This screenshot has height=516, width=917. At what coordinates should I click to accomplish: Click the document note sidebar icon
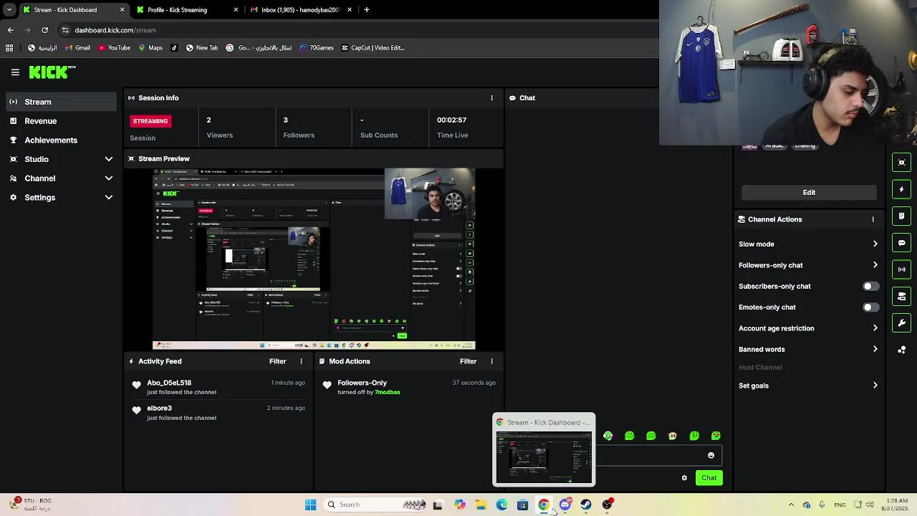point(902,216)
